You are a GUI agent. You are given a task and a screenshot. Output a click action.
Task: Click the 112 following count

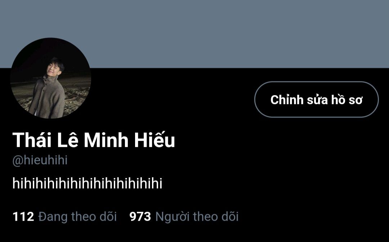(x=23, y=217)
